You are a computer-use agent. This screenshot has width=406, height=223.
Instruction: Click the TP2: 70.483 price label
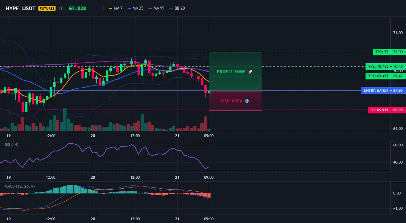[378, 66]
